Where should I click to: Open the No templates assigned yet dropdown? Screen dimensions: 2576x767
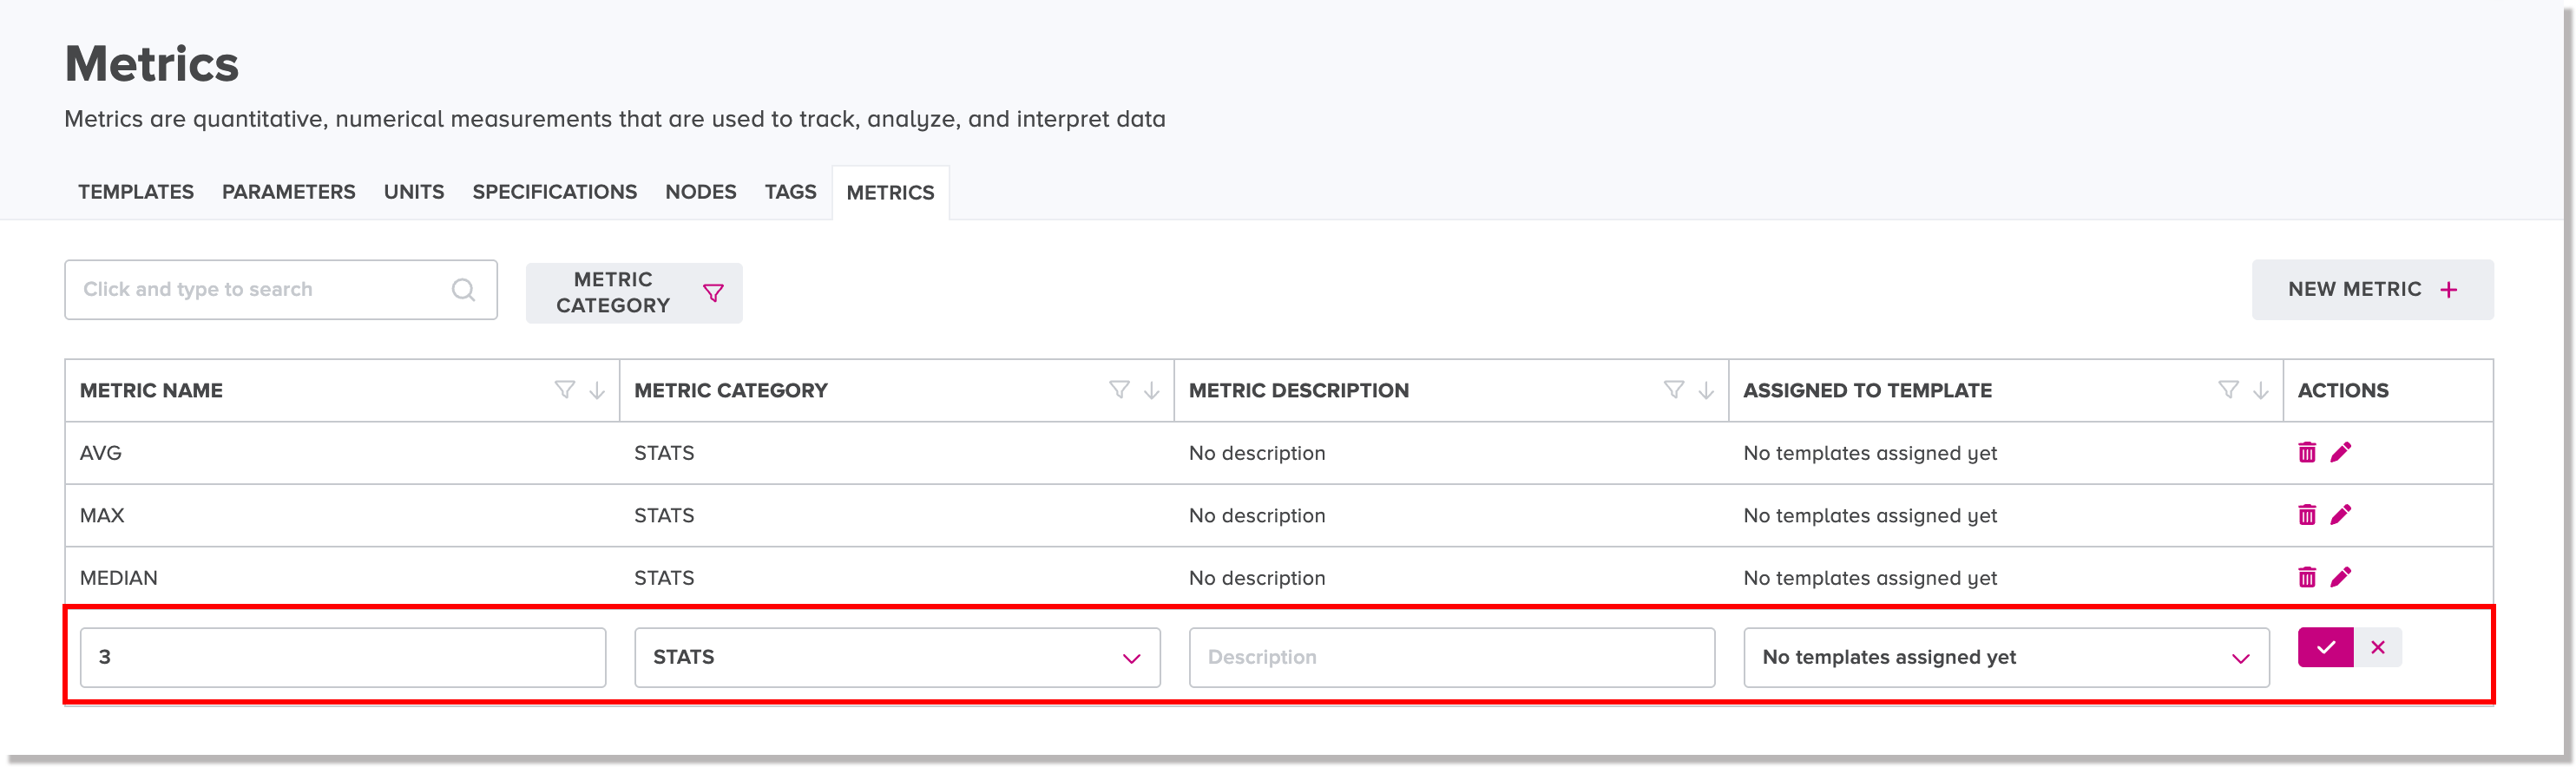pos(2006,657)
